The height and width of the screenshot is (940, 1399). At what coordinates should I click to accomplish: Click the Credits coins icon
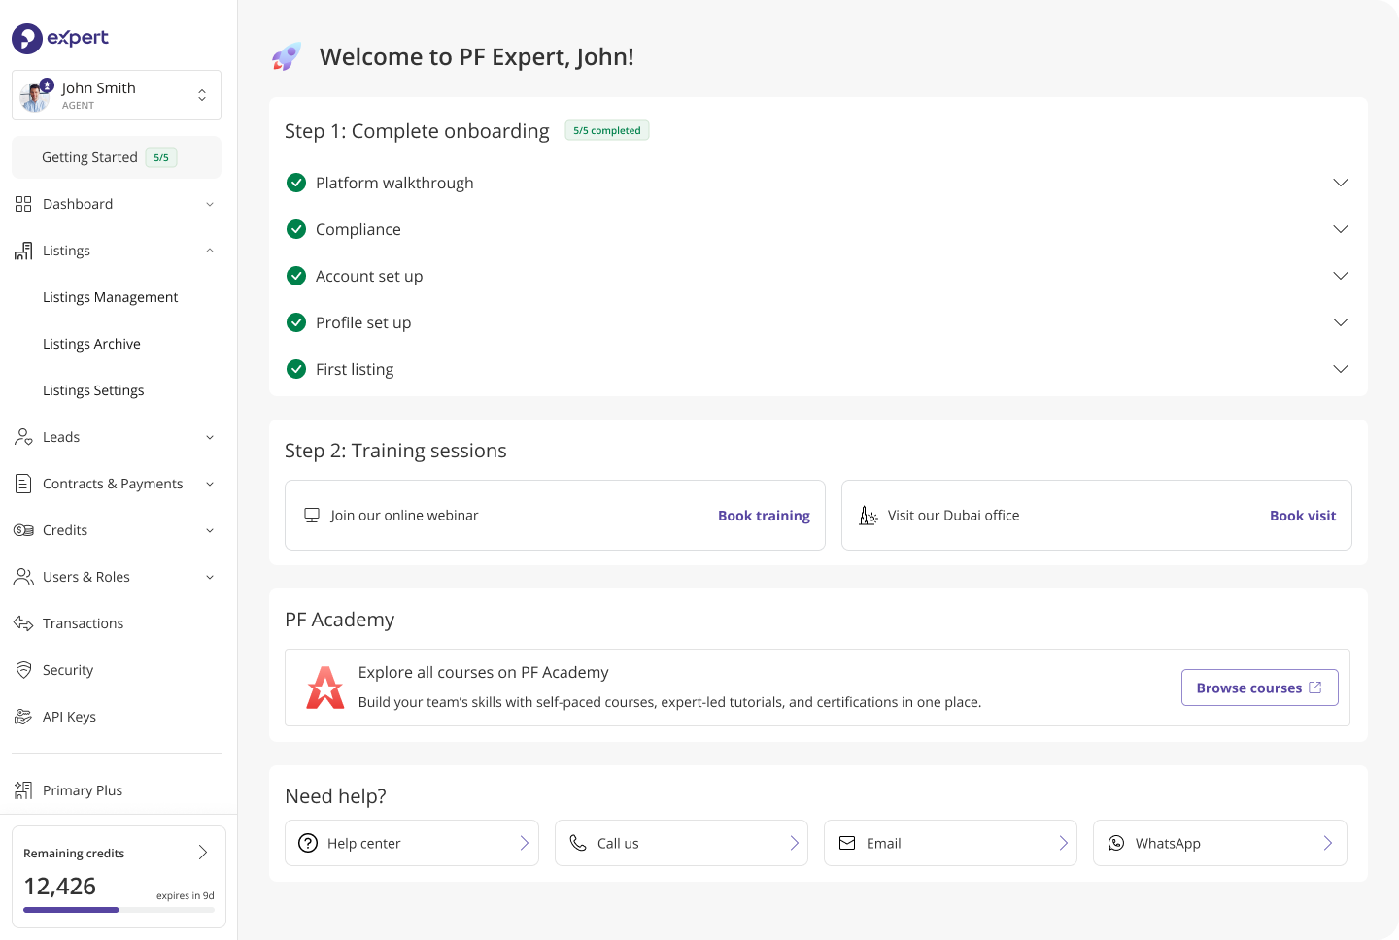tap(23, 530)
